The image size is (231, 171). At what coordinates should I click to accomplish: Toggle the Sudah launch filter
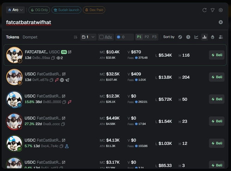click(x=67, y=10)
